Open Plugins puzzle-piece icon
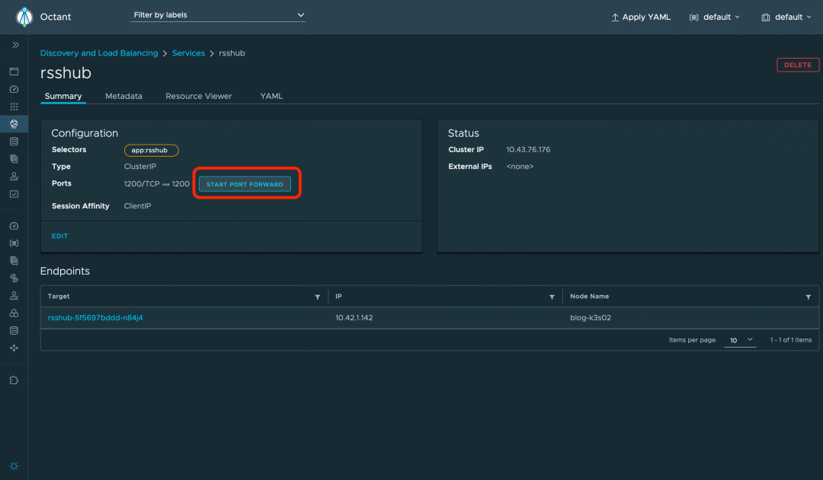Image resolution: width=823 pixels, height=480 pixels. [14, 380]
